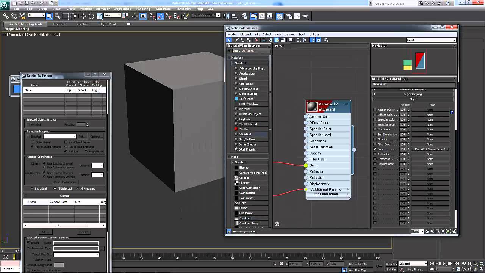Switch to the Freeform ribbon tab
Viewport: 485px width, 273px height.
pos(59,24)
